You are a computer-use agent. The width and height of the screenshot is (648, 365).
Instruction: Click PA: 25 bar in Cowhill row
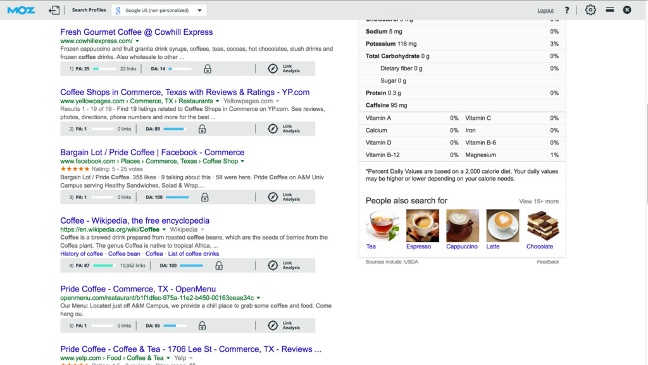point(104,68)
